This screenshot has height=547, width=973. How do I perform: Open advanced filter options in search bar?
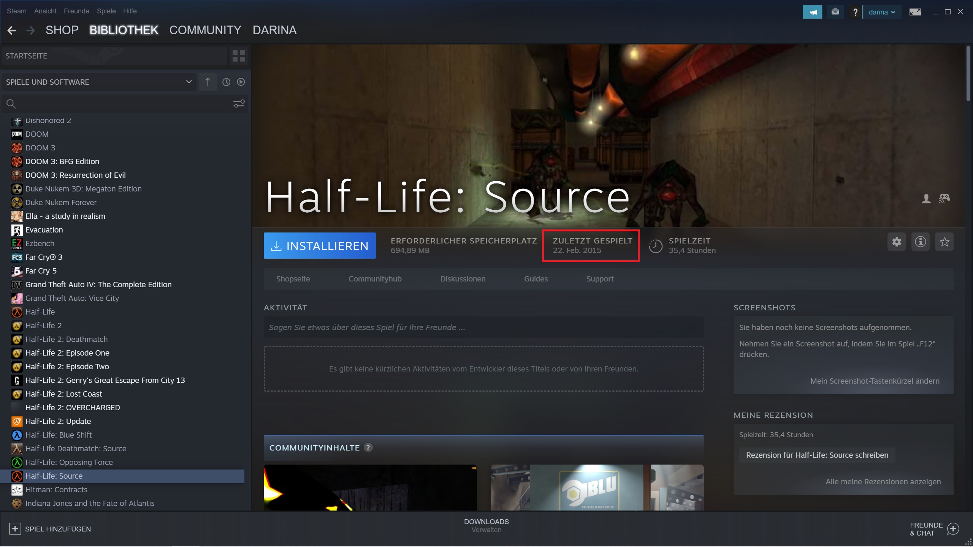click(x=239, y=104)
